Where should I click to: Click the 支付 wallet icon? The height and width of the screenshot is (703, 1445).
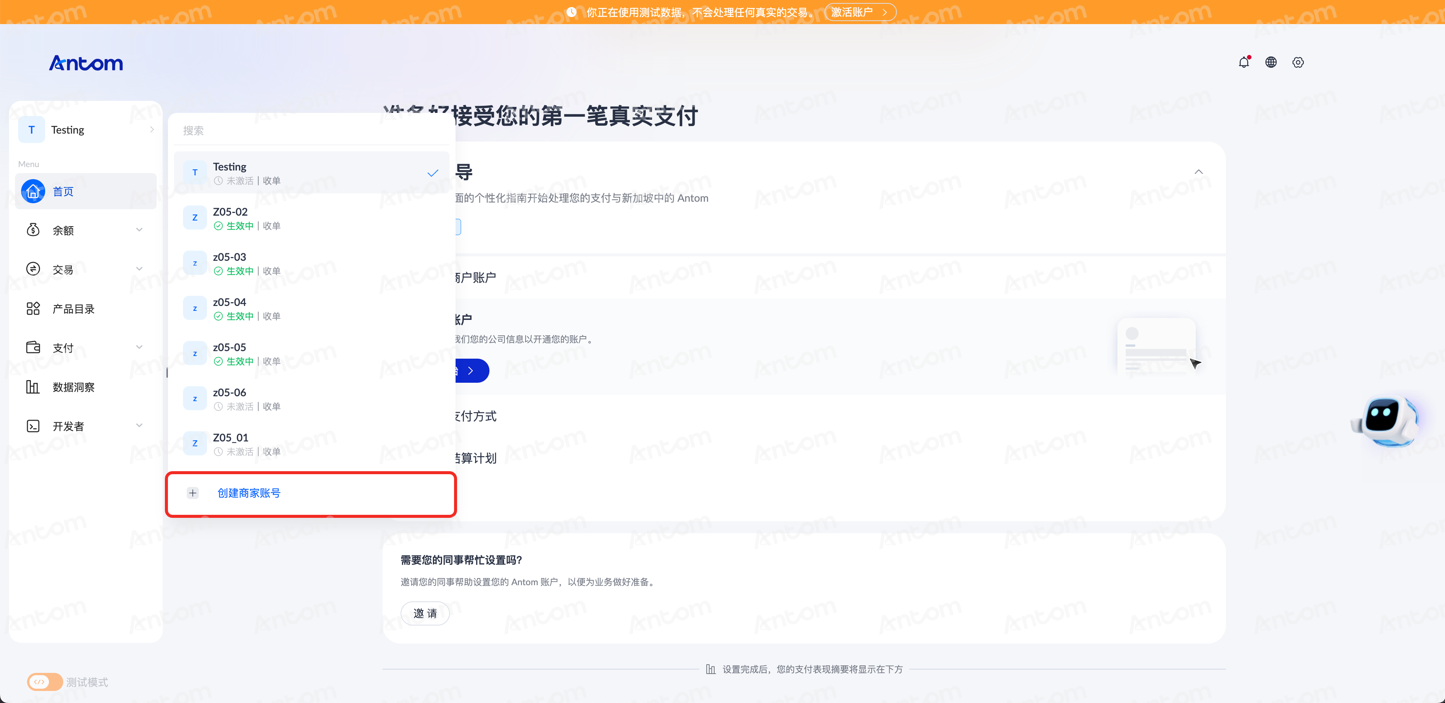point(33,348)
